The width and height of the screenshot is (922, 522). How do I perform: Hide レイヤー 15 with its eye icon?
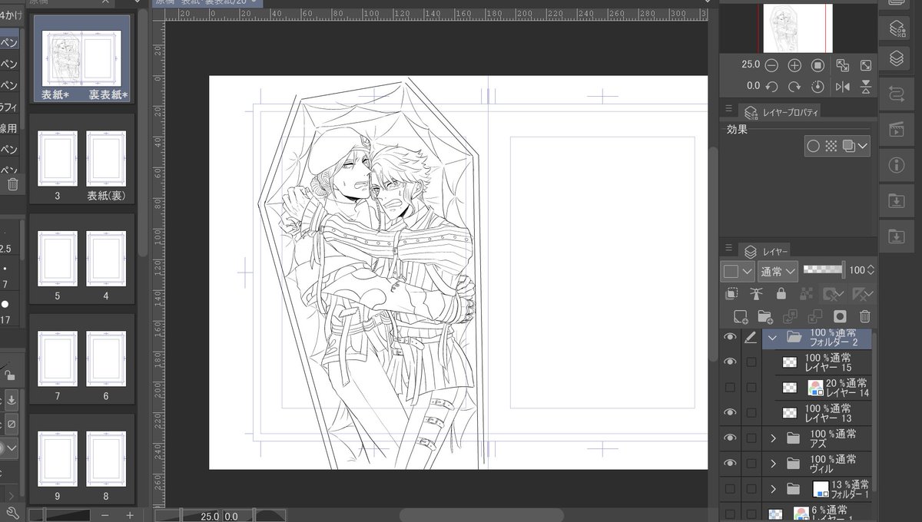tap(730, 362)
